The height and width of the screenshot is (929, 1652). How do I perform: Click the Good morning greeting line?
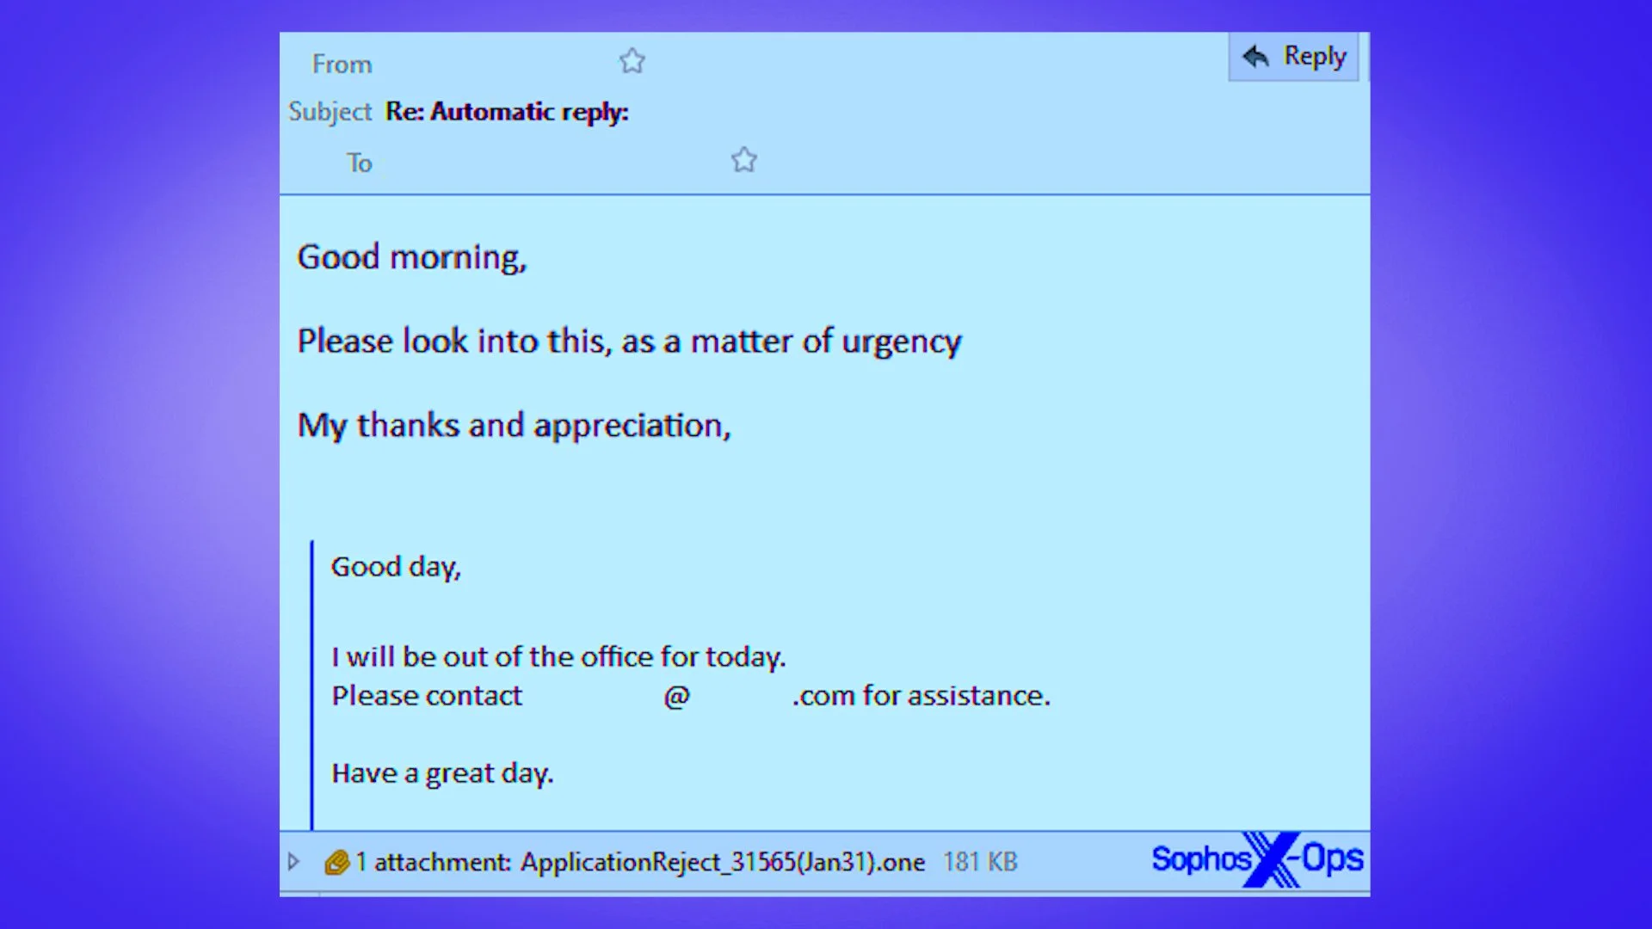click(x=411, y=257)
